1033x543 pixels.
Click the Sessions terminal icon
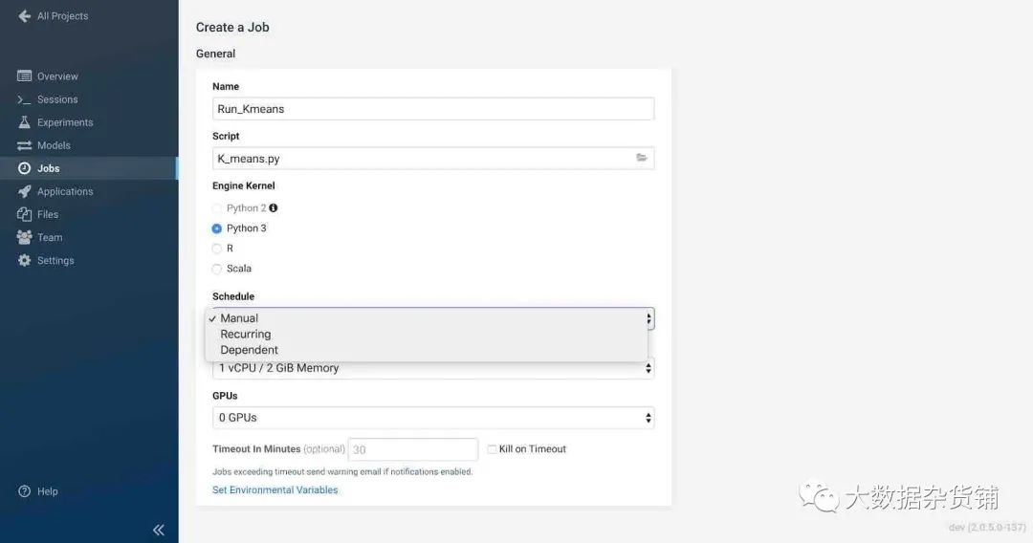coord(24,99)
